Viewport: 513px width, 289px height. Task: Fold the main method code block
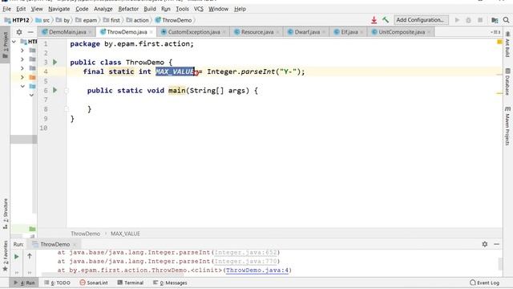click(67, 91)
